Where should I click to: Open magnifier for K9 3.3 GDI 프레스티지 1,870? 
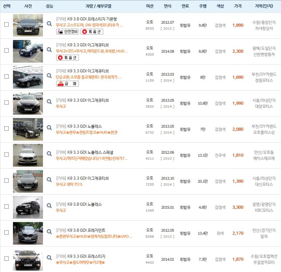click(x=49, y=258)
